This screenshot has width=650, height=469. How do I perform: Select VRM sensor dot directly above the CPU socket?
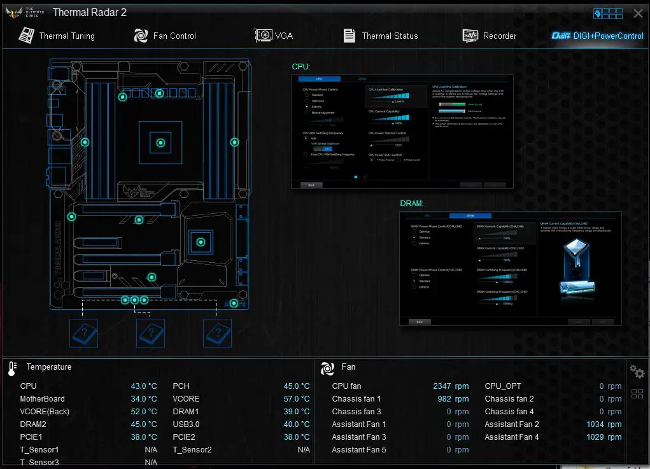[160, 93]
